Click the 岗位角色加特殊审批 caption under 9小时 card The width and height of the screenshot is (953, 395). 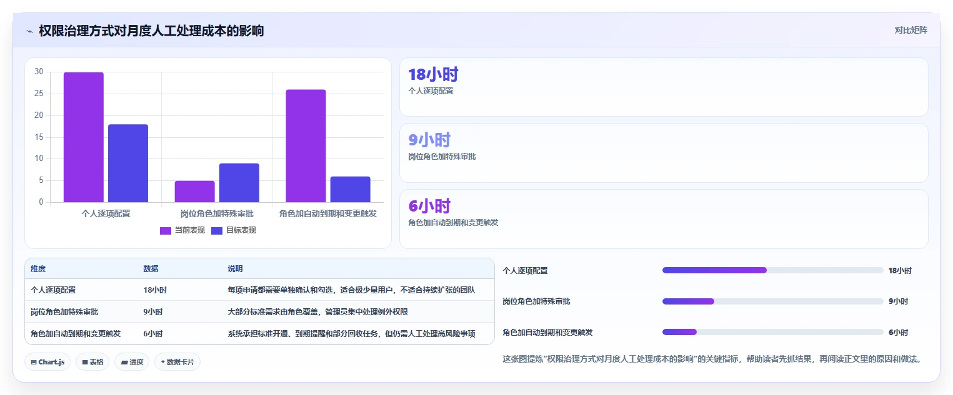point(442,157)
